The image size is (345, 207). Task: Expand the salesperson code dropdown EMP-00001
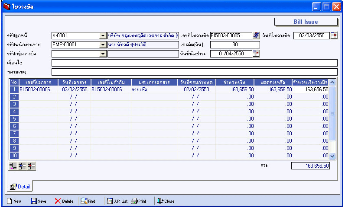(x=103, y=45)
